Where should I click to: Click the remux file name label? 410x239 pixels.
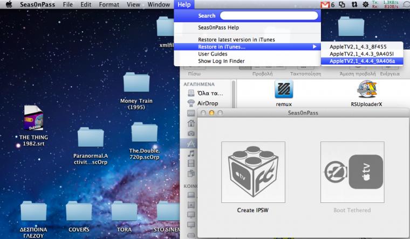(284, 104)
